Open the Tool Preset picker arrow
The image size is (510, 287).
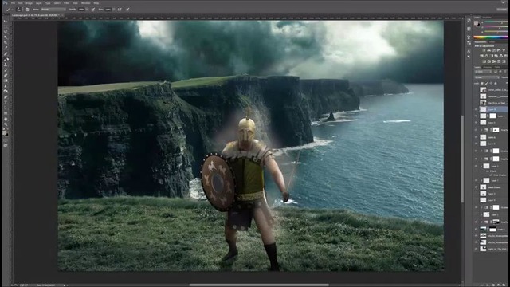tap(13, 10)
